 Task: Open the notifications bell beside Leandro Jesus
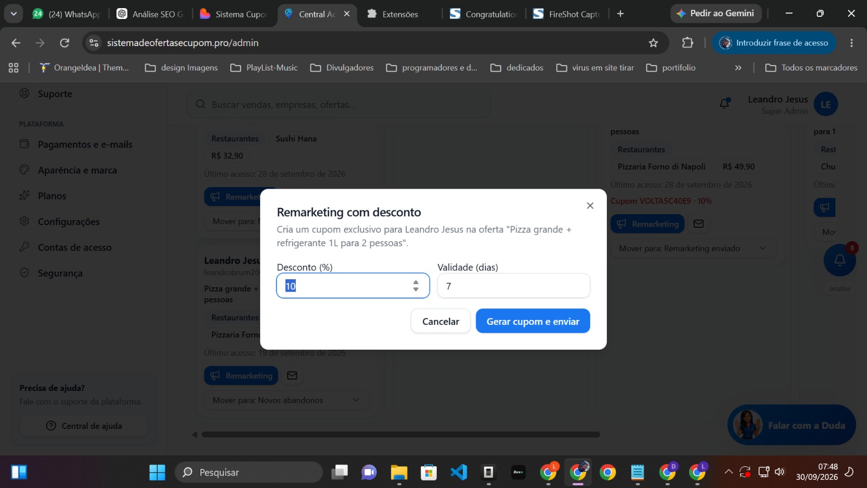pyautogui.click(x=724, y=104)
